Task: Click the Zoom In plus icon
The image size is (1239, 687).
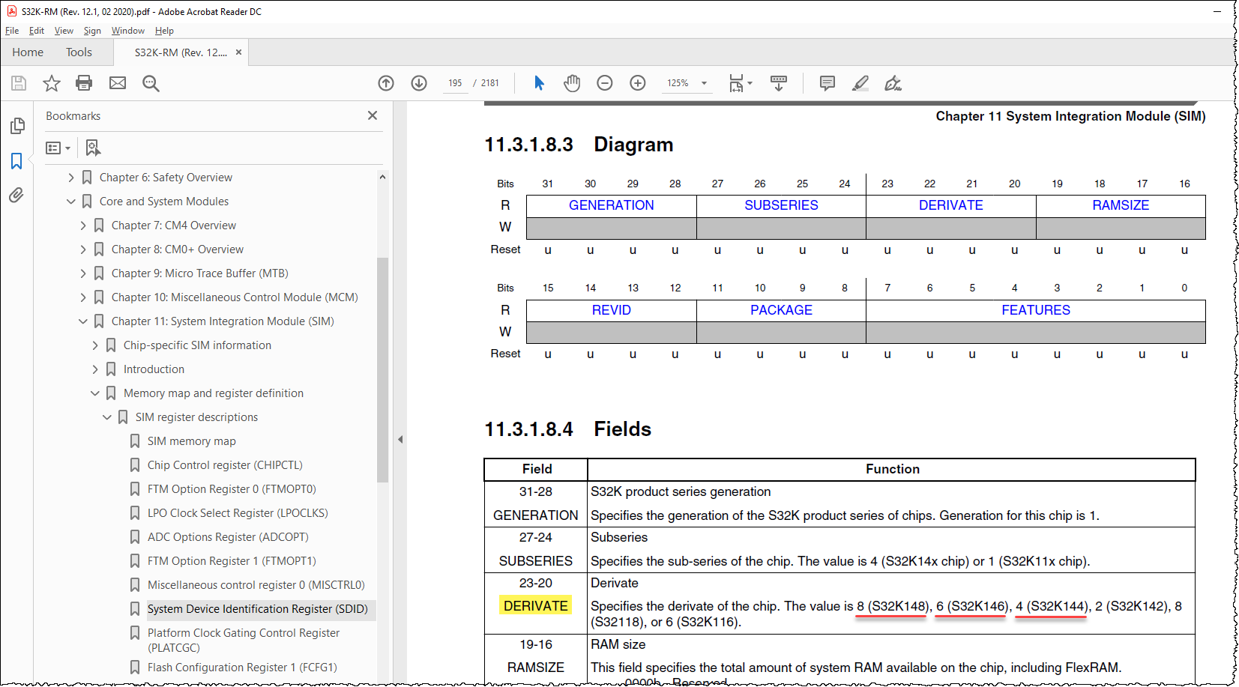Action: click(638, 83)
